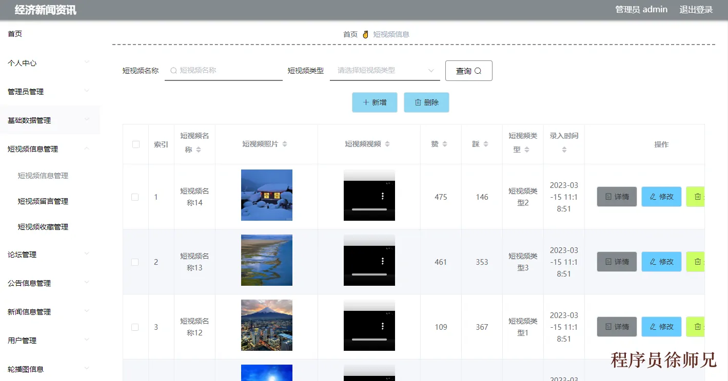Click 修改 for 短视频名称13
728x381 pixels.
[661, 262]
